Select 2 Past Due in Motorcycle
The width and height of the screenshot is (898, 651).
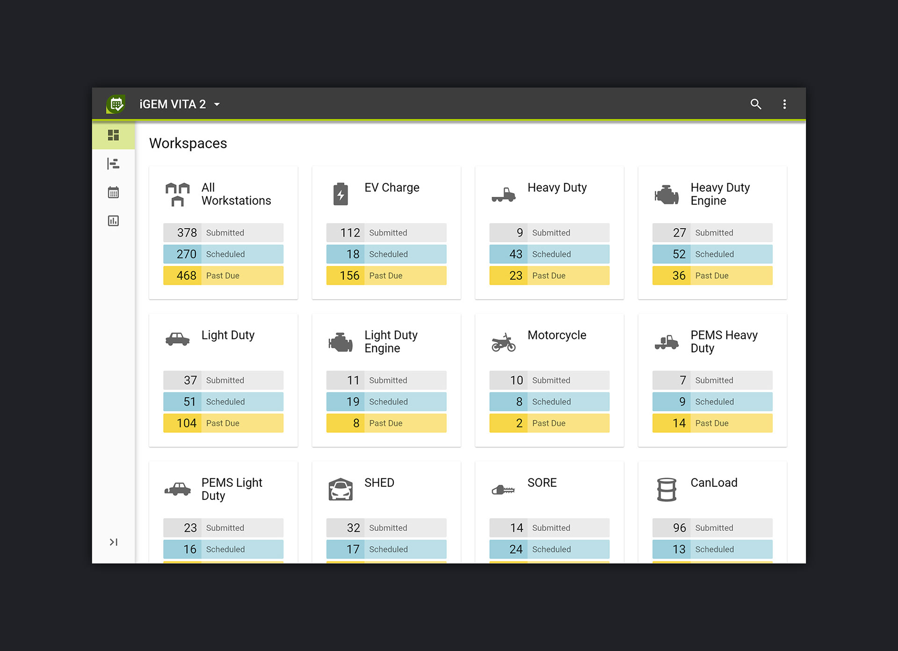[550, 423]
